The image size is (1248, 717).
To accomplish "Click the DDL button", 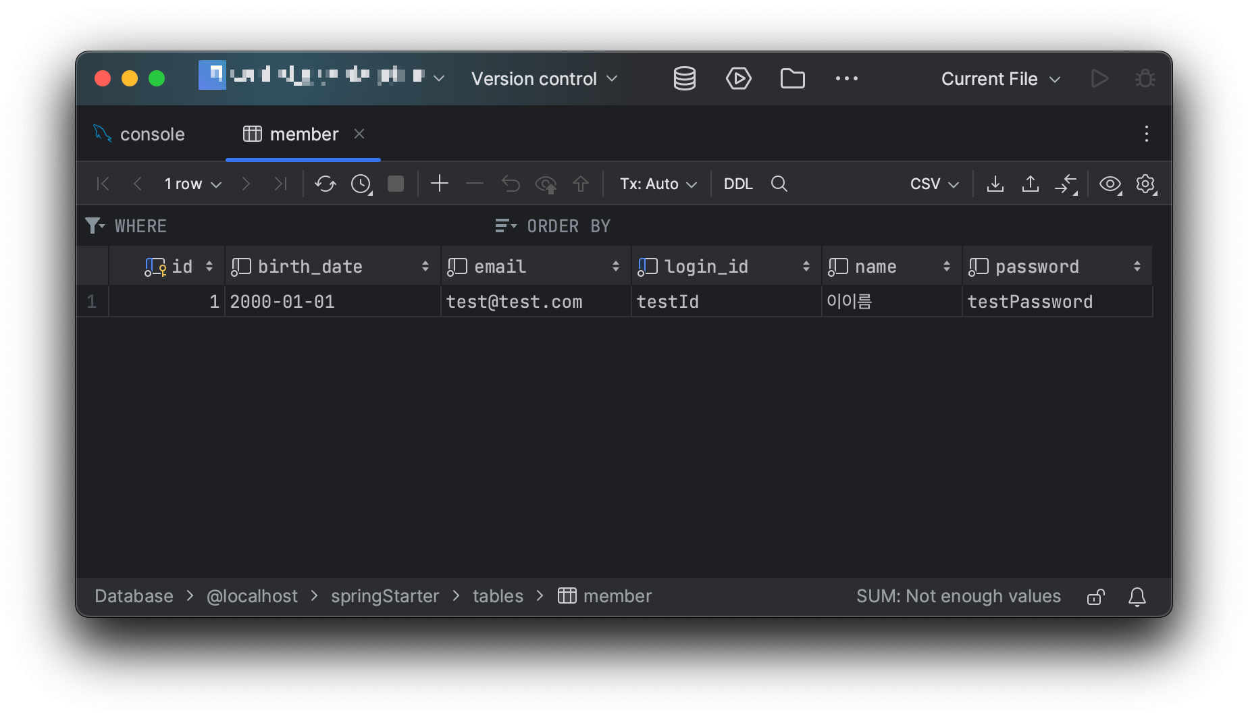I will pos(738,184).
